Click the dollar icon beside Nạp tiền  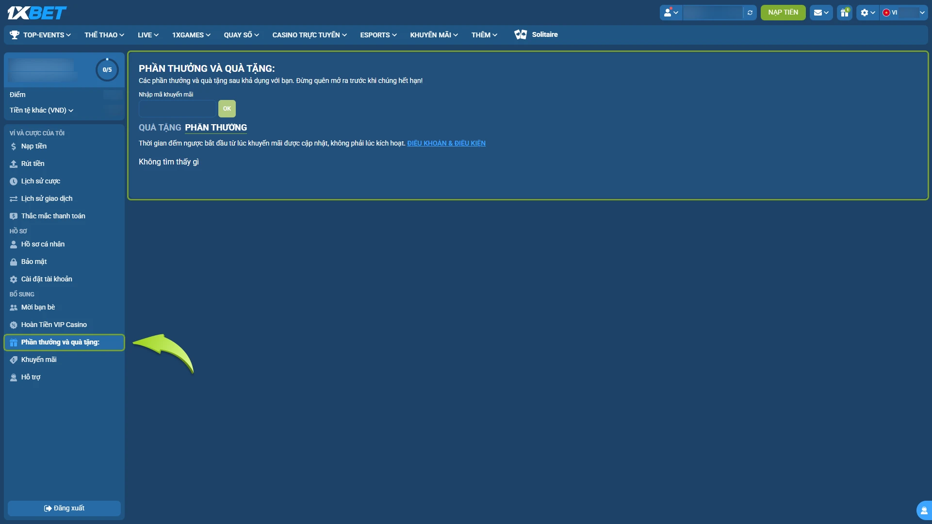[14, 146]
